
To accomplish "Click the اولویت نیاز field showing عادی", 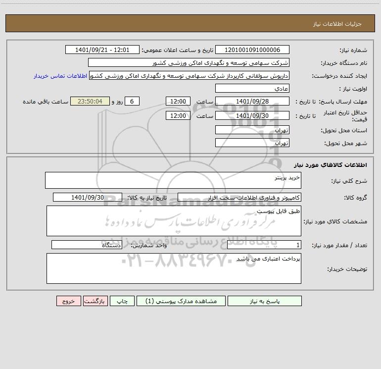I will [252, 89].
